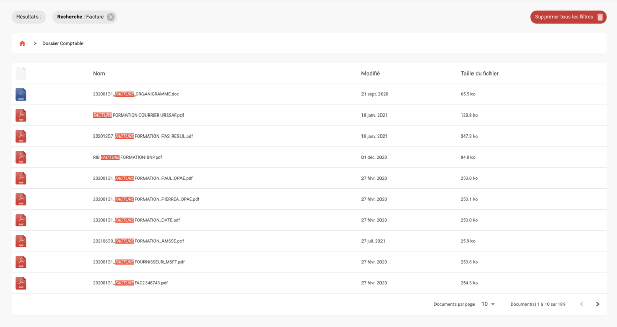Sort documents by the Modifié column
Image resolution: width=617 pixels, height=327 pixels.
coord(370,73)
